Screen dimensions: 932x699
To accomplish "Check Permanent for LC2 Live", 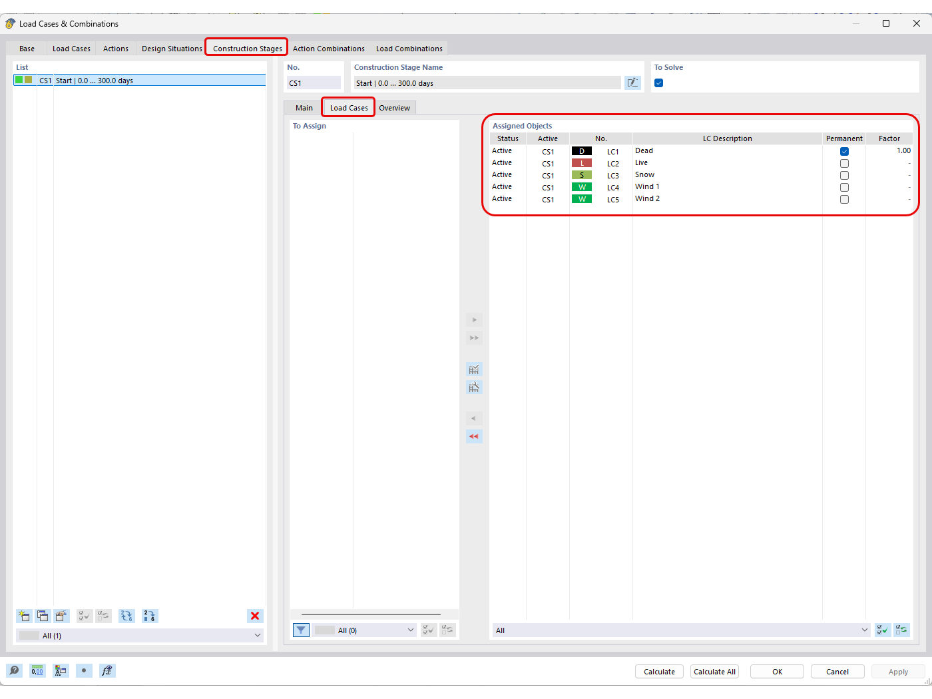I will point(844,163).
